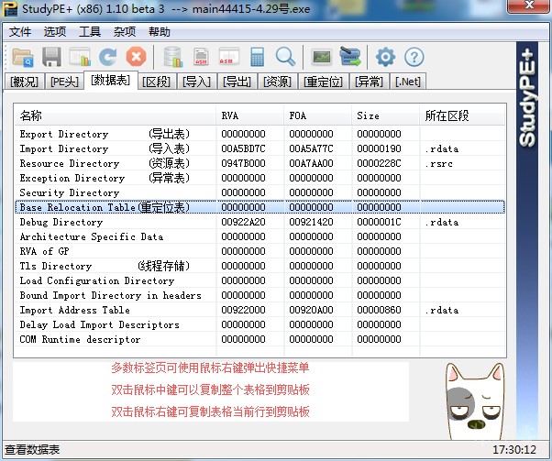Click the question mark help icon

[414, 57]
